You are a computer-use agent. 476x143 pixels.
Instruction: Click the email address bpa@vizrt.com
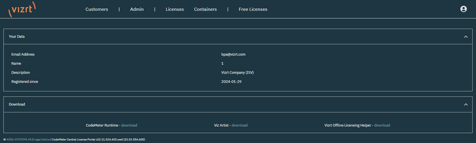pos(233,54)
